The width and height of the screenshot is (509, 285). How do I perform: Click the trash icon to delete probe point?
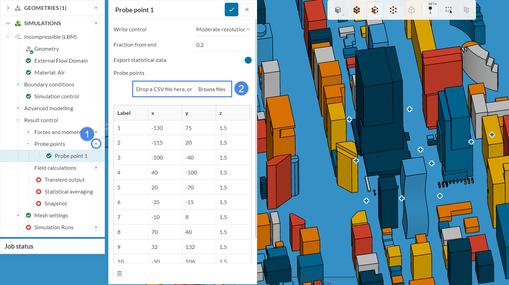point(120,273)
